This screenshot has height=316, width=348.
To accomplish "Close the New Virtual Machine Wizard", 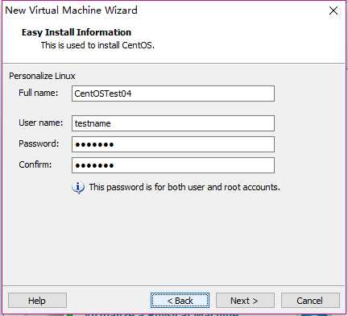I will coord(333,10).
